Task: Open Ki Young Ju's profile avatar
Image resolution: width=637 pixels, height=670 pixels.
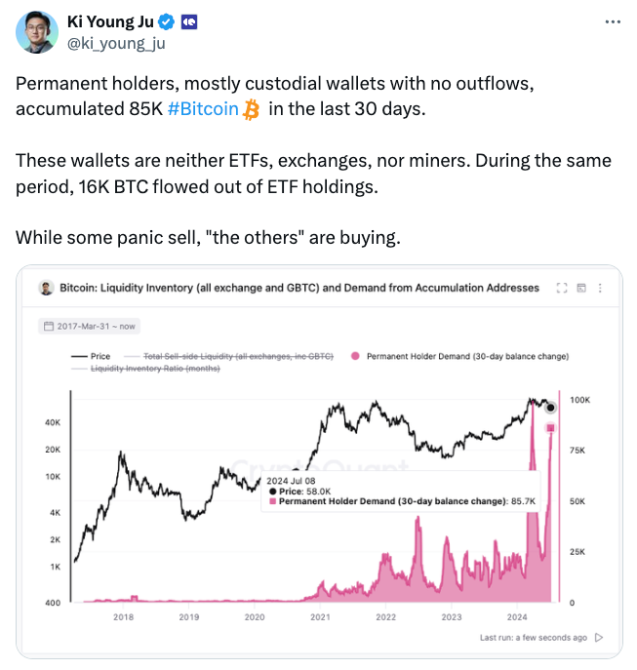Action: [x=37, y=32]
